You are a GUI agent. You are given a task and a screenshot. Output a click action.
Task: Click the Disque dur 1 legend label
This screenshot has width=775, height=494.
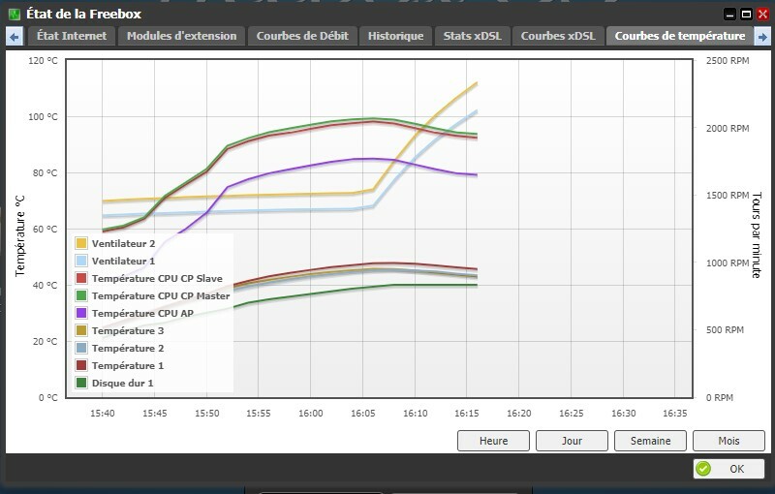tap(122, 383)
